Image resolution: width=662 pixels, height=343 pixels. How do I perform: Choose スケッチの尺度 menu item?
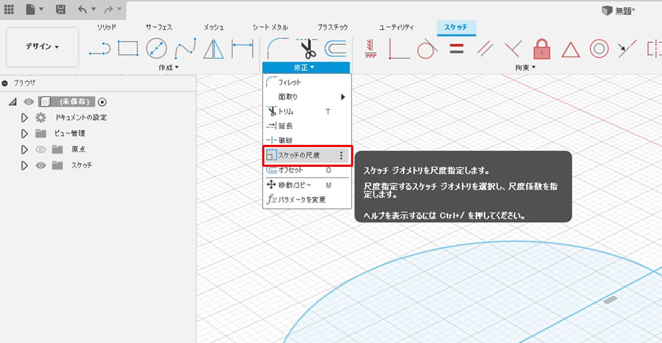307,155
